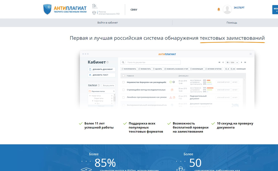Screen dimensions: 278x171
Task: Click ОТЧЁТ for Линейное программирование
Action: pos(235,97)
